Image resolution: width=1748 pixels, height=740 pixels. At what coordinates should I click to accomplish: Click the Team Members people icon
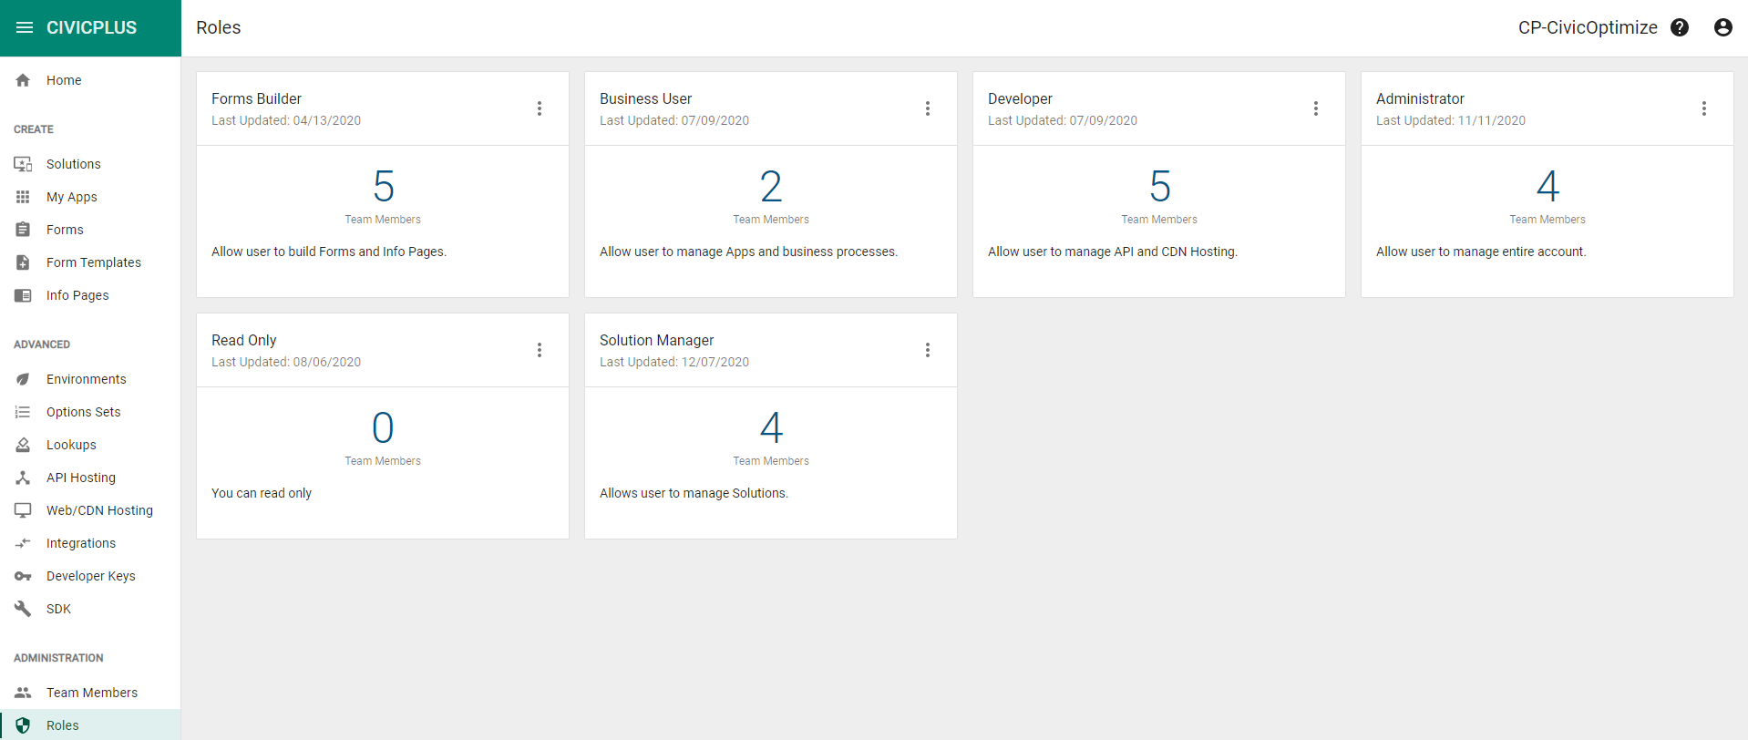pyautogui.click(x=23, y=693)
